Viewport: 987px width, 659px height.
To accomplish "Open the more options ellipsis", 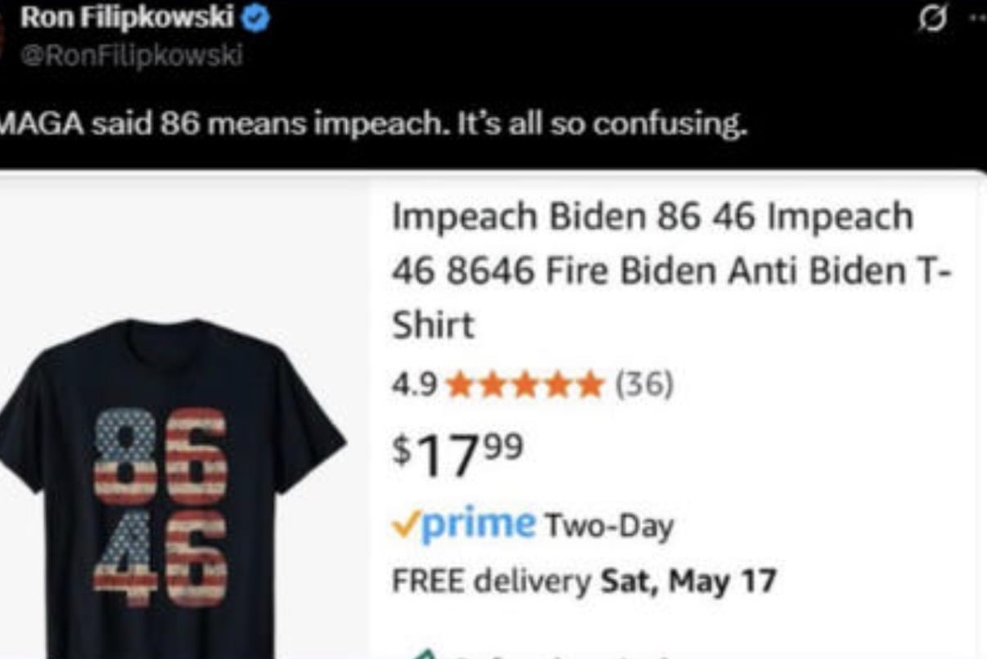I will [x=976, y=18].
